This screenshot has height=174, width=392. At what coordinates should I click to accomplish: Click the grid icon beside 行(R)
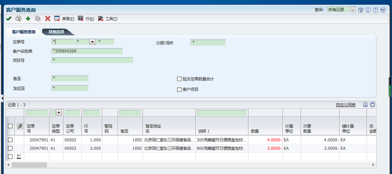[x=80, y=19]
